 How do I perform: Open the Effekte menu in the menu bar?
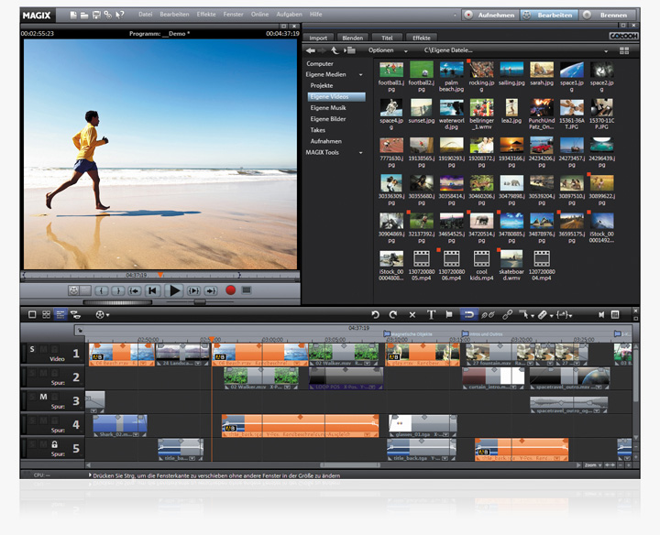205,15
